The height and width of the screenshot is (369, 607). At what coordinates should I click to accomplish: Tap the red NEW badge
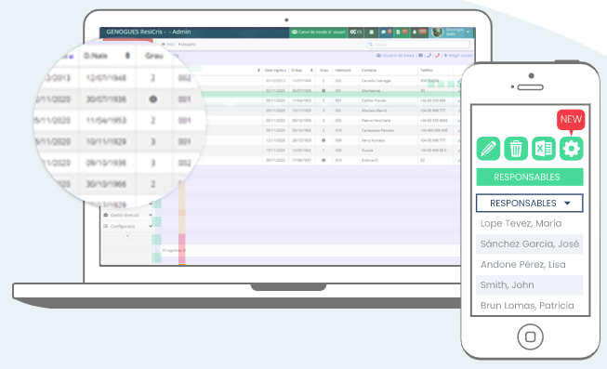[571, 120]
